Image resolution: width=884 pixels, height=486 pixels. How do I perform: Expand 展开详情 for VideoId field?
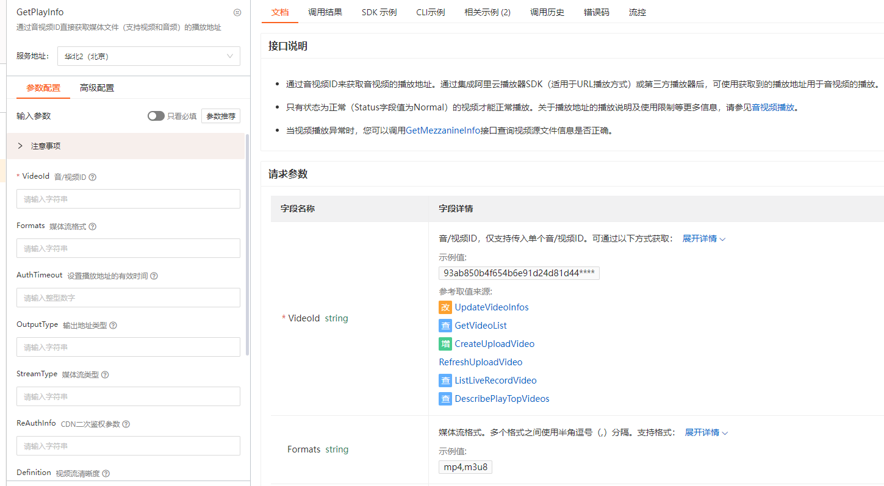[704, 238]
